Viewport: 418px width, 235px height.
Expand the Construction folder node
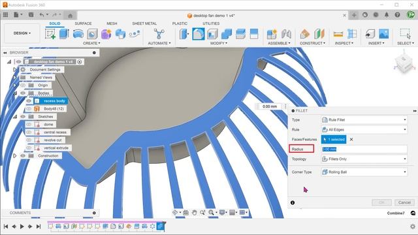(14, 155)
